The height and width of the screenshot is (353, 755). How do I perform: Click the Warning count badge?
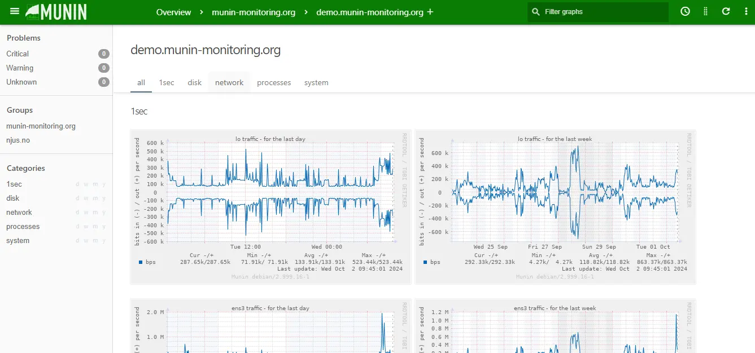point(104,68)
